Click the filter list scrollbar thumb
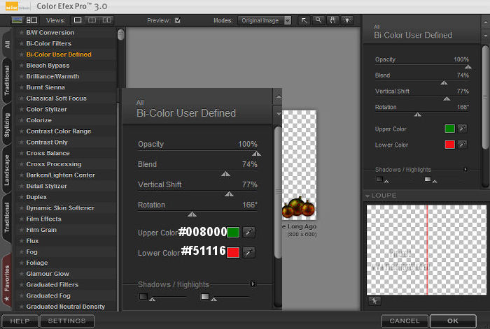Viewport: 490px width, 329px height. [120, 34]
